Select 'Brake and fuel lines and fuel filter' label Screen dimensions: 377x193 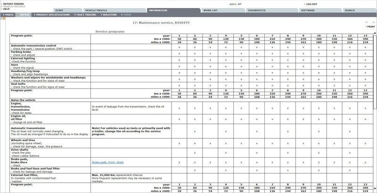pyautogui.click(x=35, y=169)
